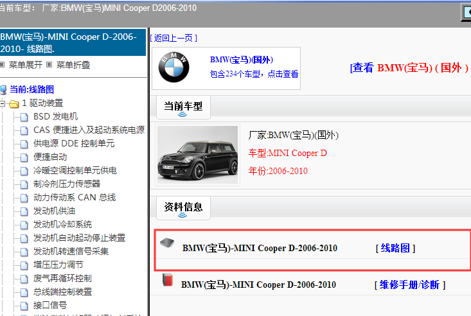Open 发动机冷却系统 item

(x=62, y=224)
